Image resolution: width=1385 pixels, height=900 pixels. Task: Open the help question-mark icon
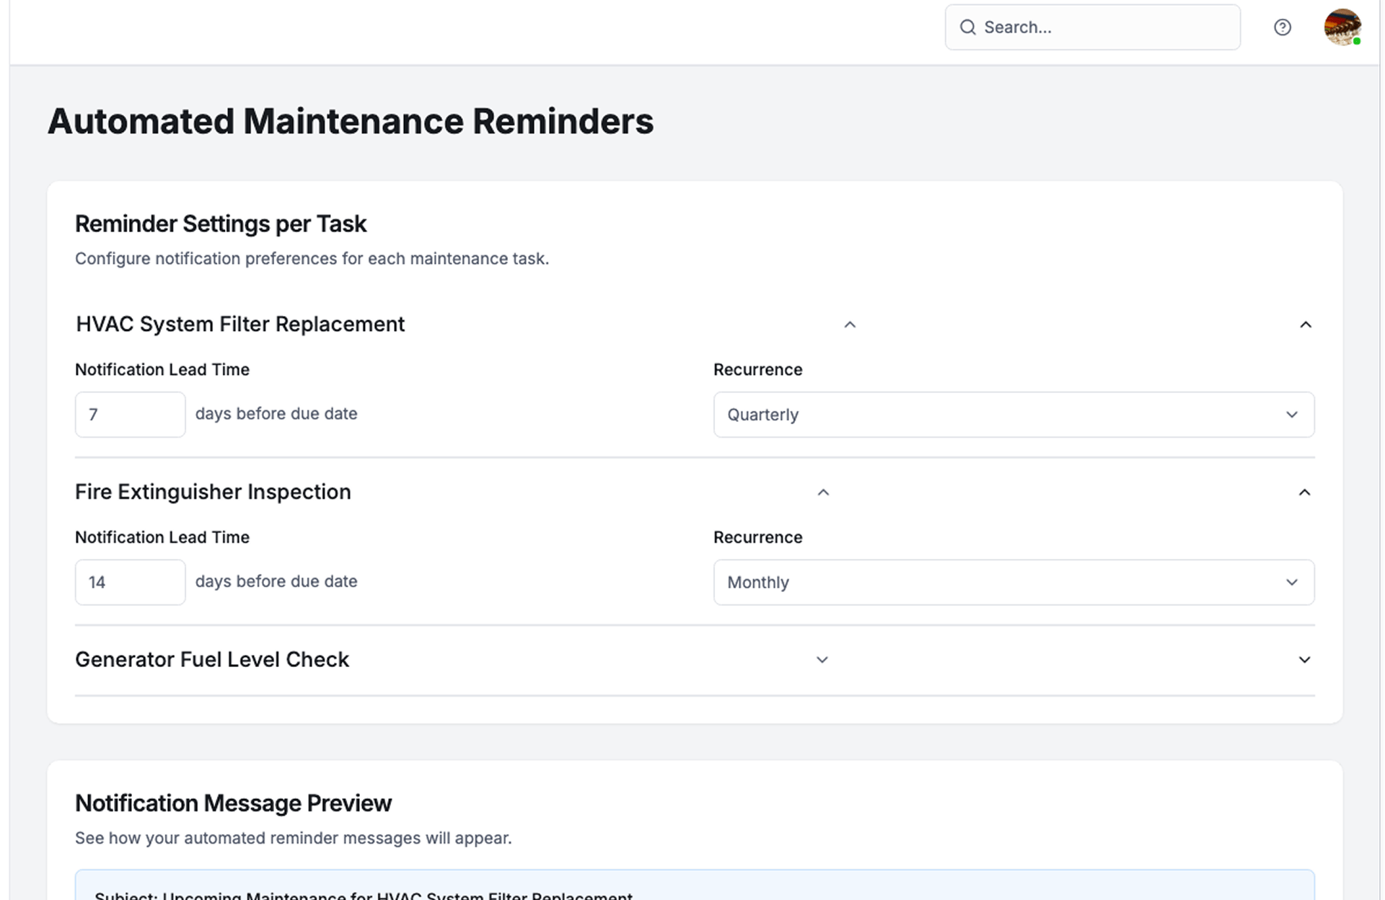pos(1282,27)
